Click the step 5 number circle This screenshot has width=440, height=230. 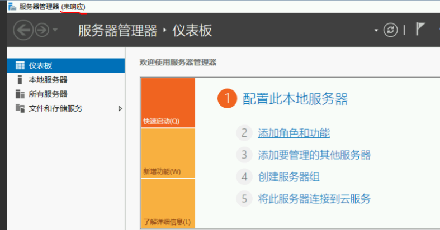pyautogui.click(x=244, y=199)
